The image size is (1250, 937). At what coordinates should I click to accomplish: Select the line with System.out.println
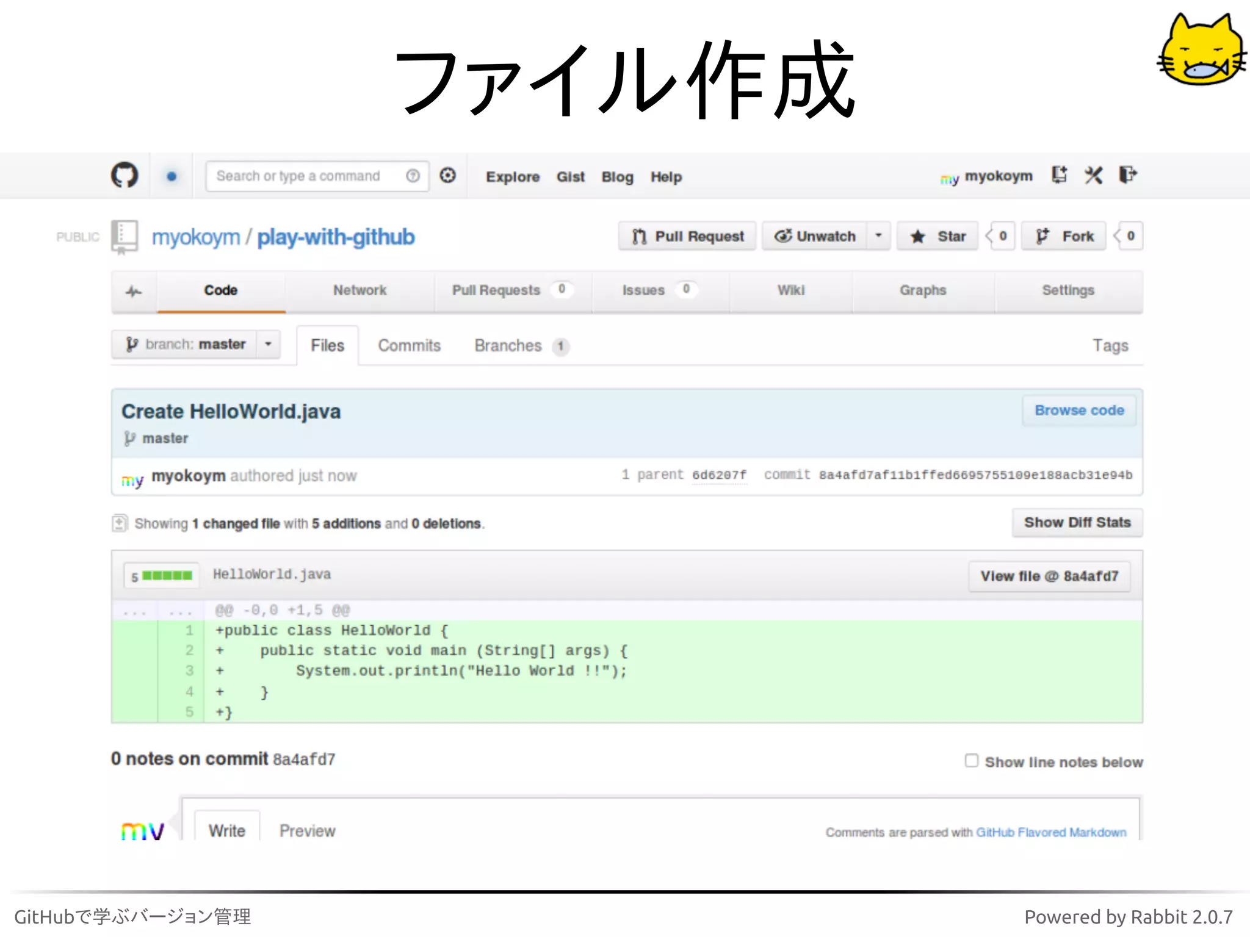[x=627, y=671]
